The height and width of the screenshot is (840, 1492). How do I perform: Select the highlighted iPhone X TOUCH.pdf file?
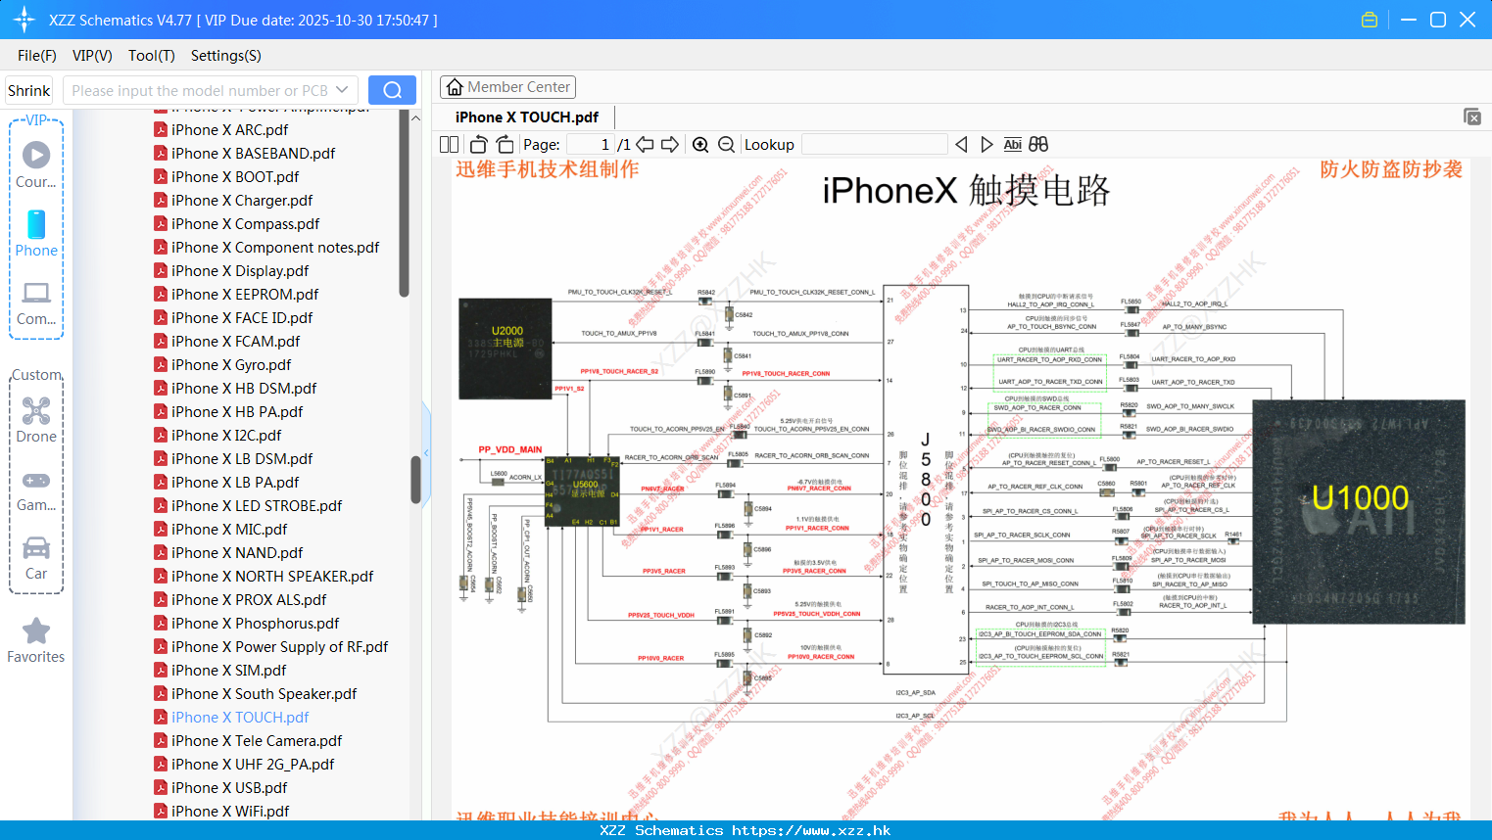pos(240,717)
